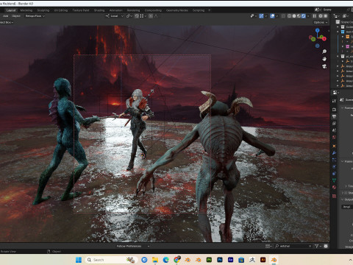Expand the Time Stretching subpanel
This screenshot has width=353, height=265.
[x=346, y=186]
